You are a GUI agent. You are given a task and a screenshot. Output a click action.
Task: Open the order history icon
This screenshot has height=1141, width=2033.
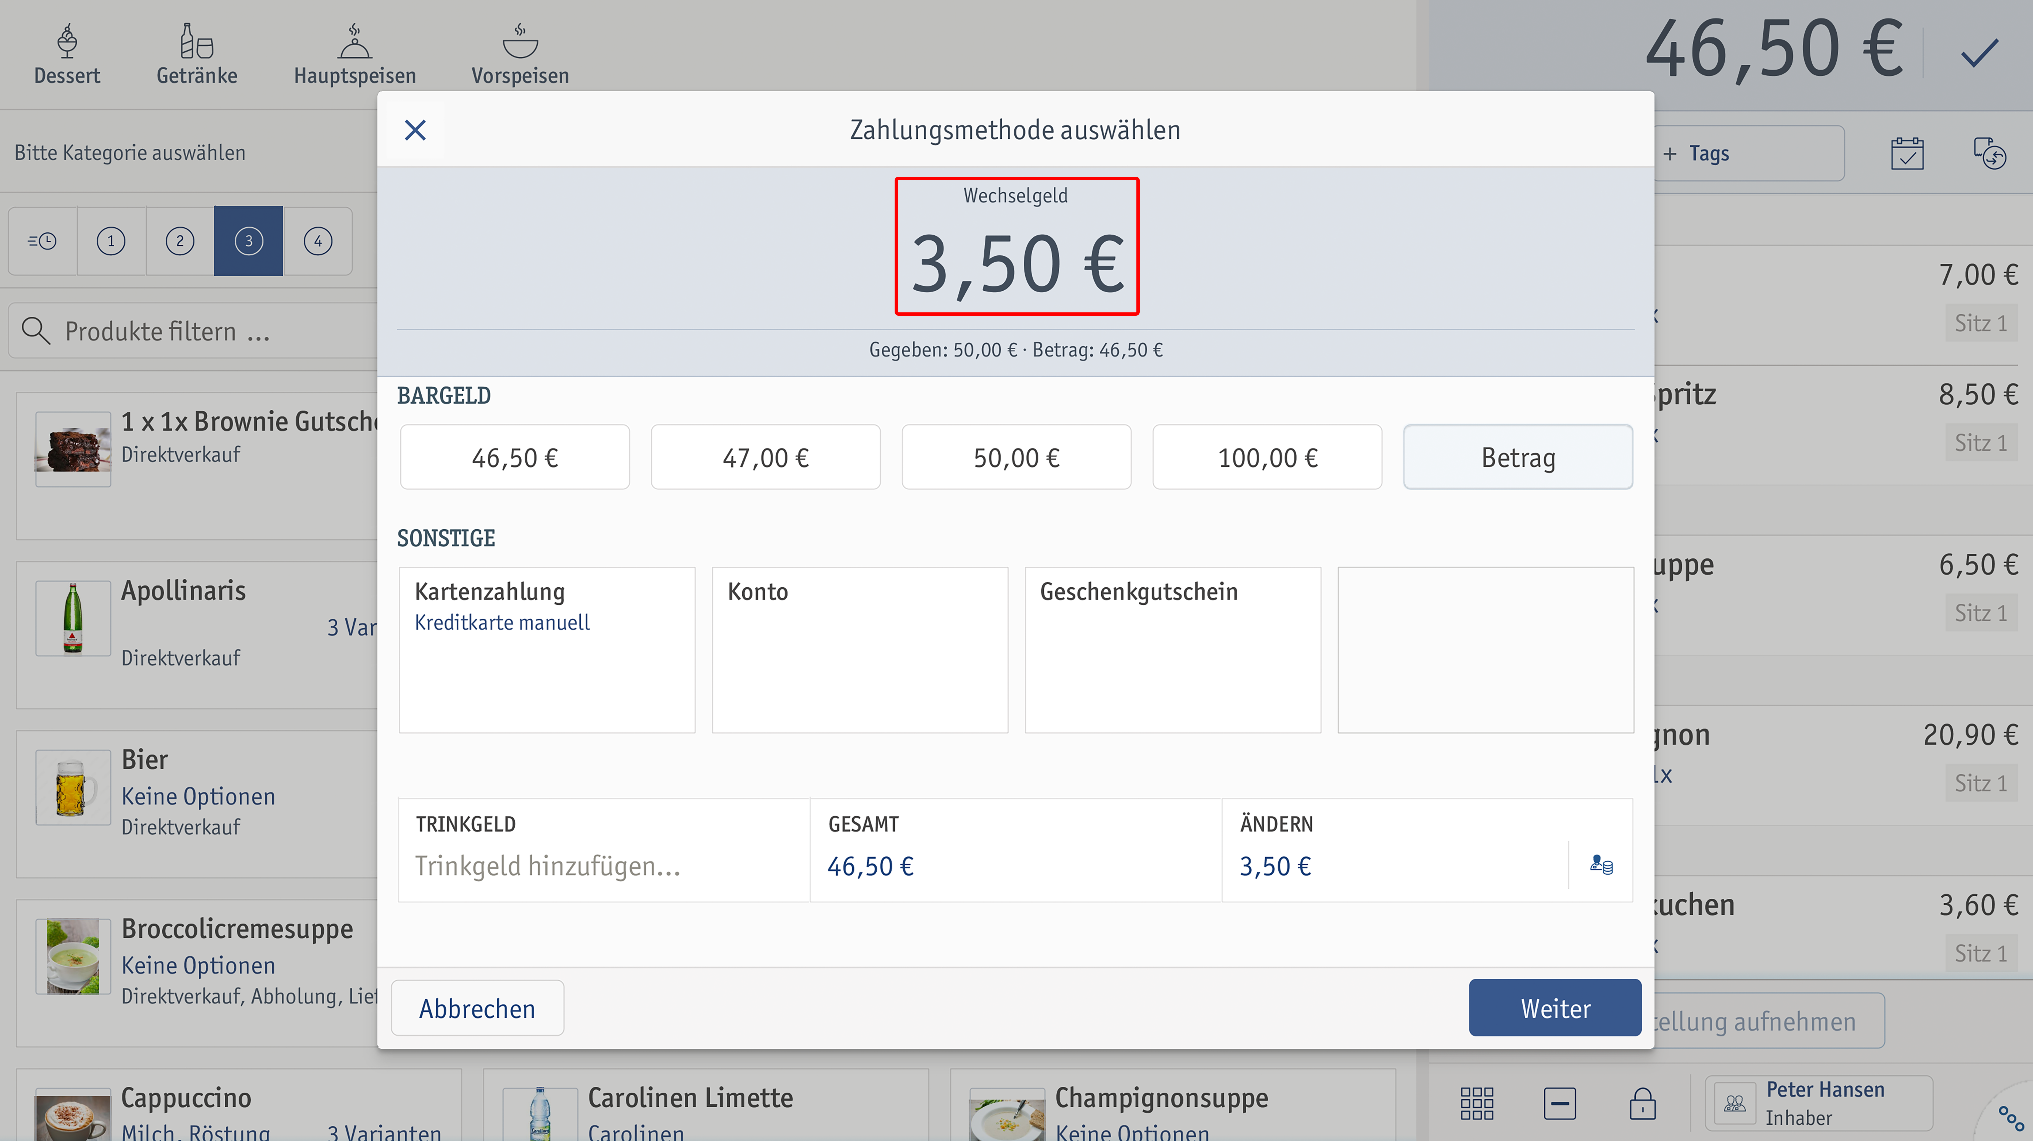[1990, 153]
